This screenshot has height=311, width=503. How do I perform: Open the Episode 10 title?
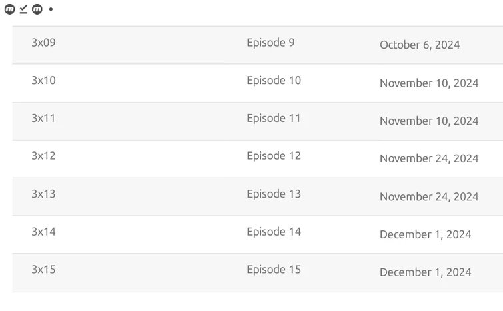(274, 81)
